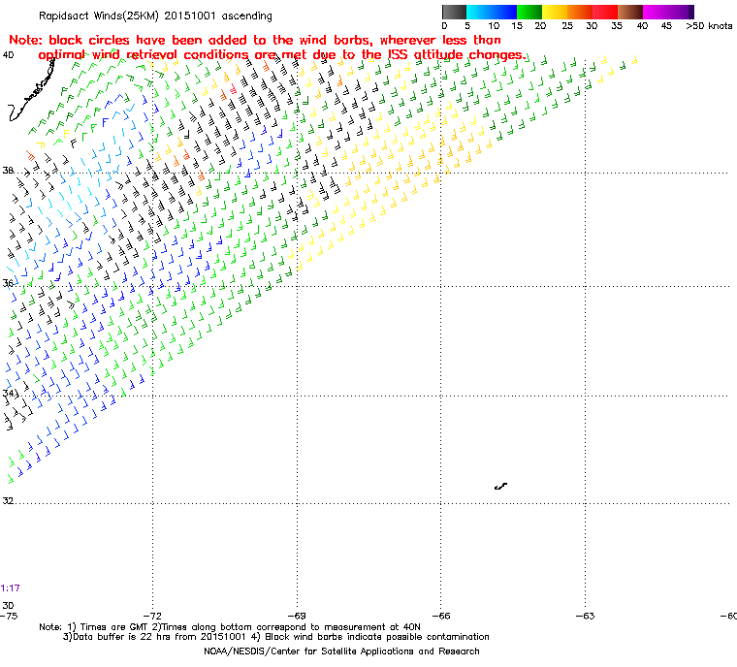
Task: Click the magenta 40-45 knots color segment
Action: click(x=656, y=12)
